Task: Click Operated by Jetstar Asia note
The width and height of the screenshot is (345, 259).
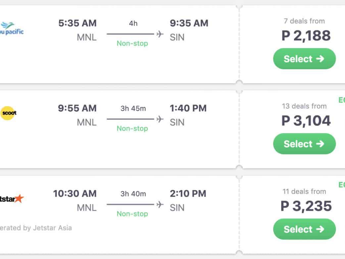Action: tap(36, 228)
